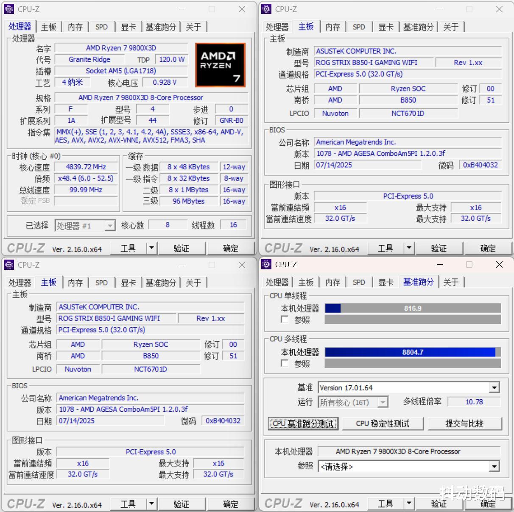Click the multi-thread 8804.7 score bar
The width and height of the screenshot is (514, 512).
point(413,352)
